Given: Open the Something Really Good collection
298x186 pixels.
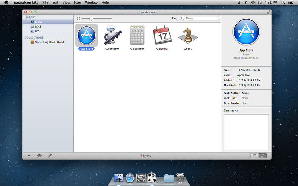Looking at the screenshot, I should tap(48, 42).
